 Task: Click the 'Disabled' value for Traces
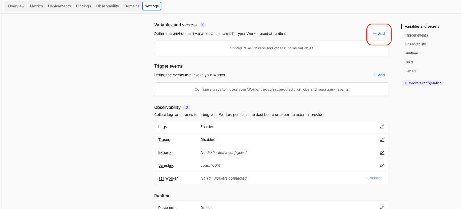point(208,140)
